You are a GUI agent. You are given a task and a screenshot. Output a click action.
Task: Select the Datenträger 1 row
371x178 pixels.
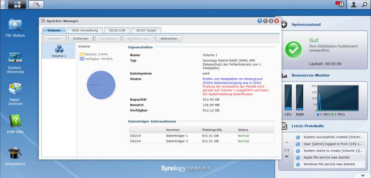202,136
